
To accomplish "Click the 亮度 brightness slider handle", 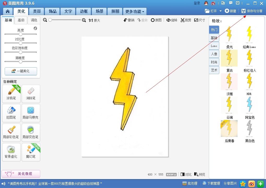I will (x=21, y=34).
